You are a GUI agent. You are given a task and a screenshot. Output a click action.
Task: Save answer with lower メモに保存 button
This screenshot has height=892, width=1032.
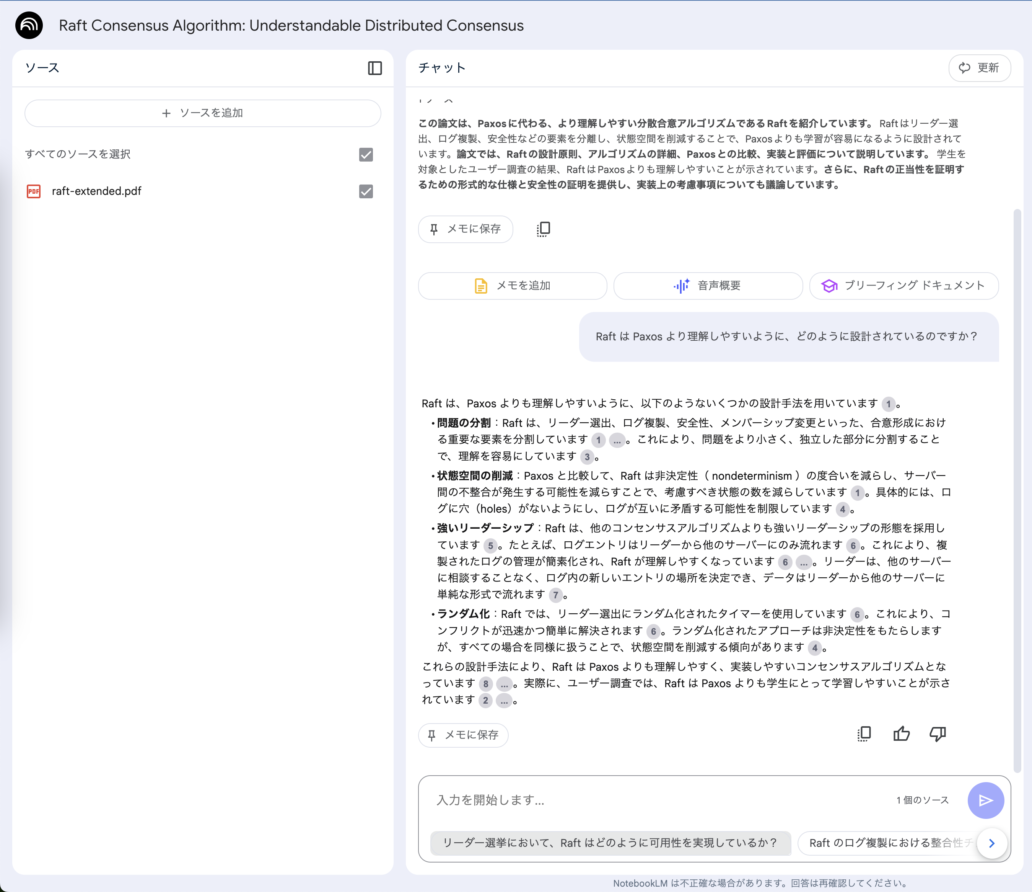coord(463,735)
